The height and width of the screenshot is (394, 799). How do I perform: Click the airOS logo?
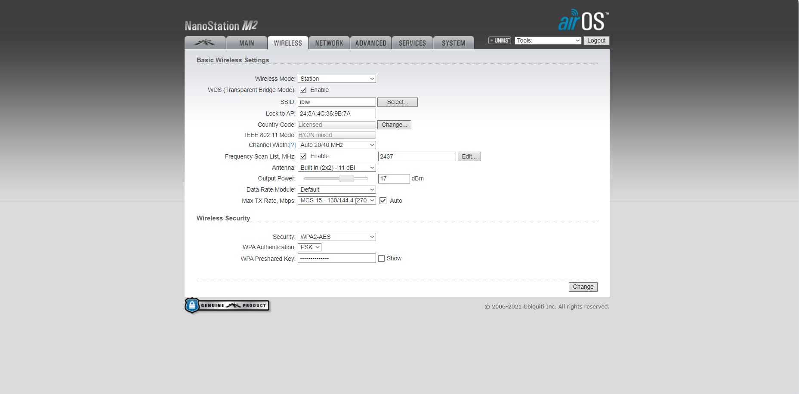pyautogui.click(x=583, y=20)
